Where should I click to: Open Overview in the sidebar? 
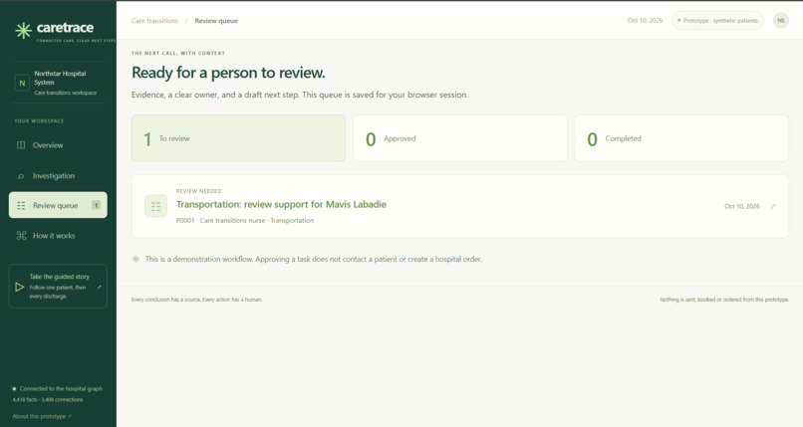58,145
